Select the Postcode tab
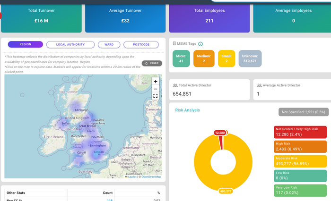The height and width of the screenshot is (201, 331). tap(141, 44)
